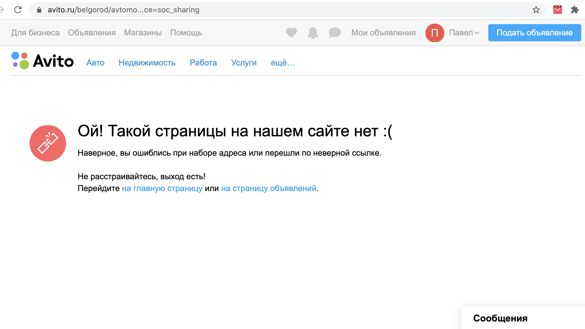Click the browser address bar
Image resolution: width=585 pixels, height=329 pixels.
269,10
